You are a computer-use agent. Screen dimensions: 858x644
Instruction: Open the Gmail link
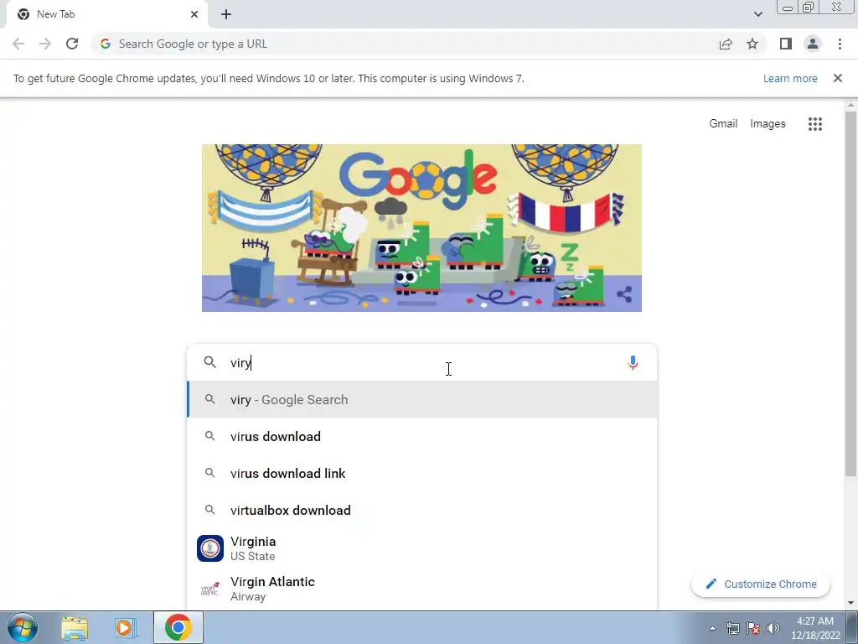point(723,124)
